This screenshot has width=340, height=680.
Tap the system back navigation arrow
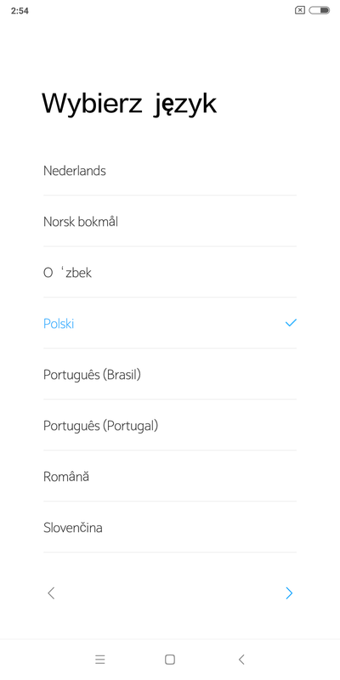coord(241,660)
